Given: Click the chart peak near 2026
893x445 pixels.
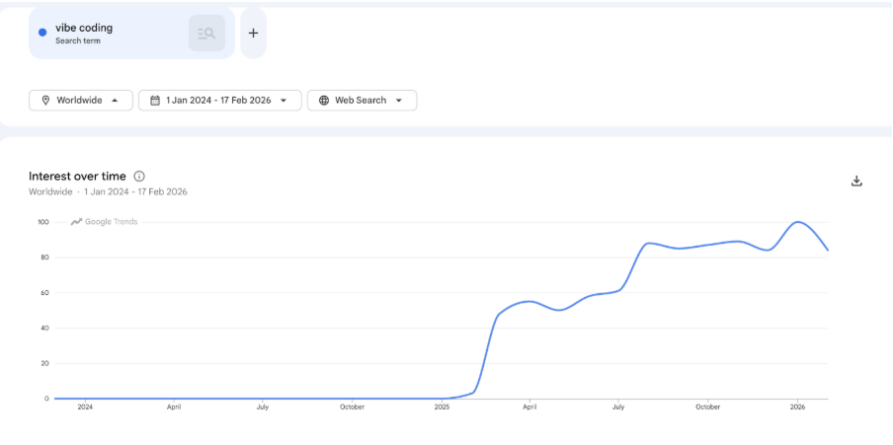Looking at the screenshot, I should click(x=797, y=222).
